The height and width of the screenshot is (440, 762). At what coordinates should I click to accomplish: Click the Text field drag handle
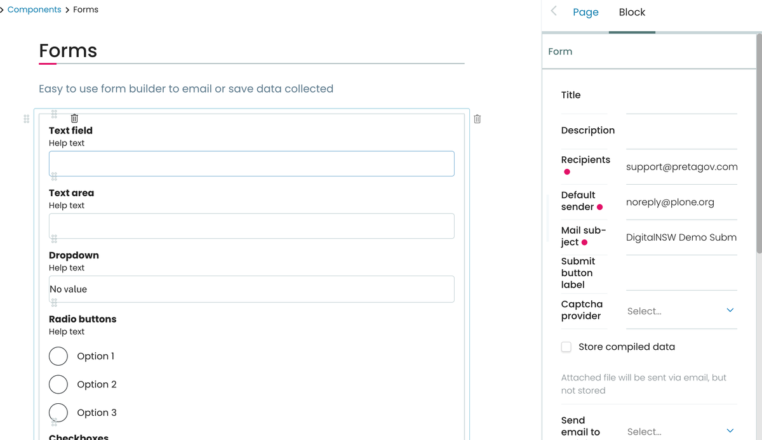(x=54, y=114)
